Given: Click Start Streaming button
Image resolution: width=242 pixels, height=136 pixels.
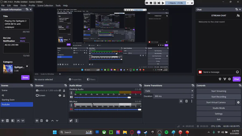Looking at the screenshot, I should (x=219, y=91).
